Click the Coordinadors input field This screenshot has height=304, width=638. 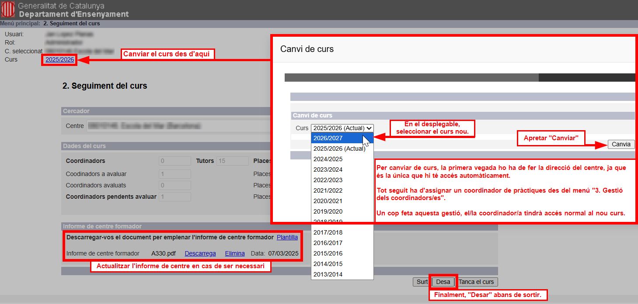174,161
